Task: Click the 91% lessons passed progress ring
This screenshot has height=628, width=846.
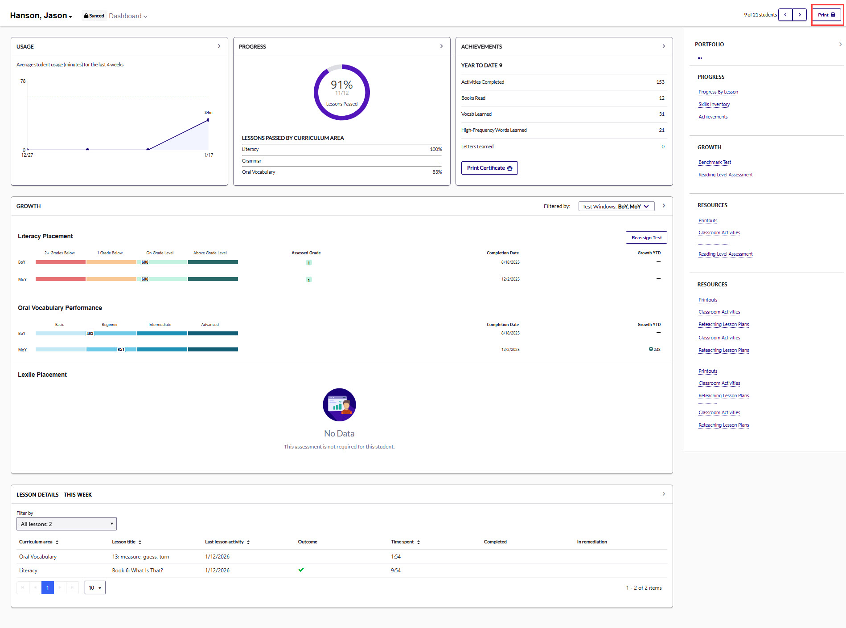Action: click(342, 92)
